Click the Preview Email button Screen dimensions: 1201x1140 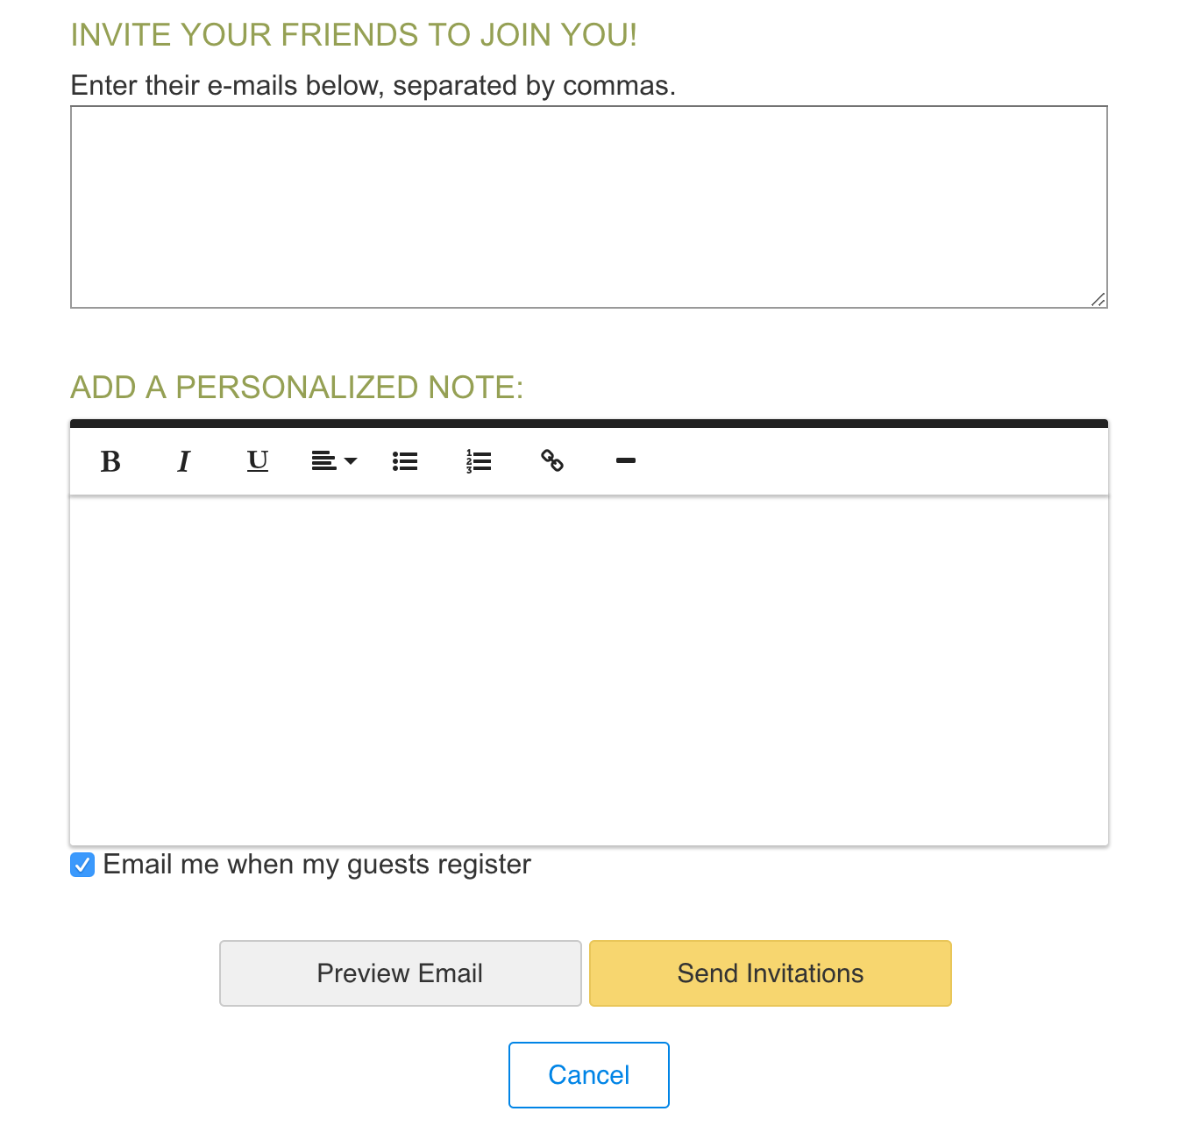click(401, 973)
